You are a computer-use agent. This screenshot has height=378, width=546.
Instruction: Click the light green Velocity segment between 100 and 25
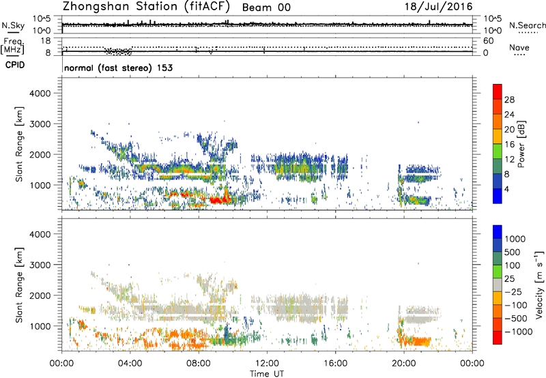click(498, 272)
